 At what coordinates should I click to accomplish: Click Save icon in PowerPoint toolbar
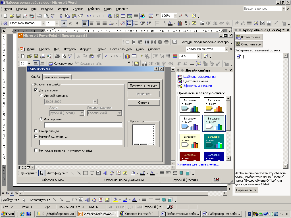coord(36,56)
